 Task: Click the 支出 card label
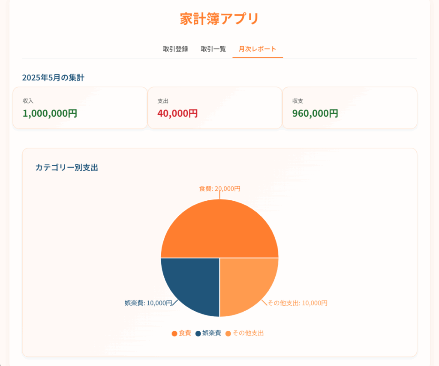(x=162, y=101)
